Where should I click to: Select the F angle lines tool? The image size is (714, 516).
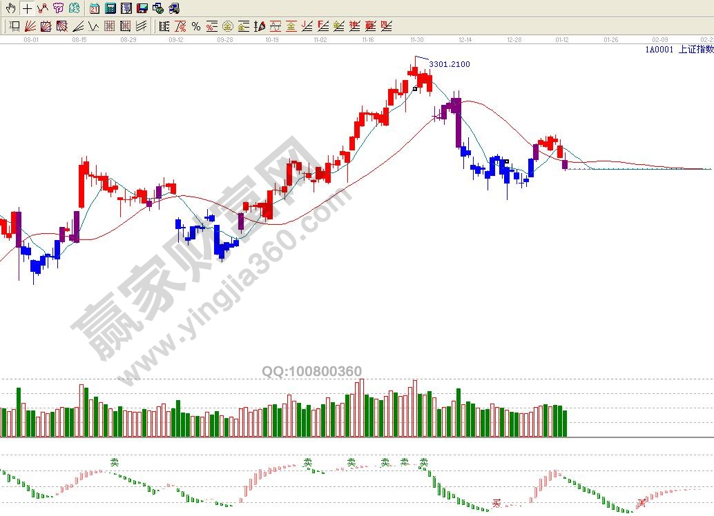(x=323, y=26)
